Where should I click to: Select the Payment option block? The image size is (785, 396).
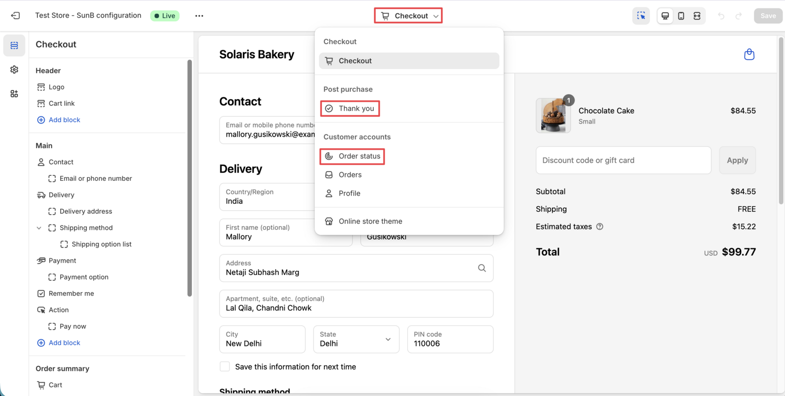(x=84, y=277)
